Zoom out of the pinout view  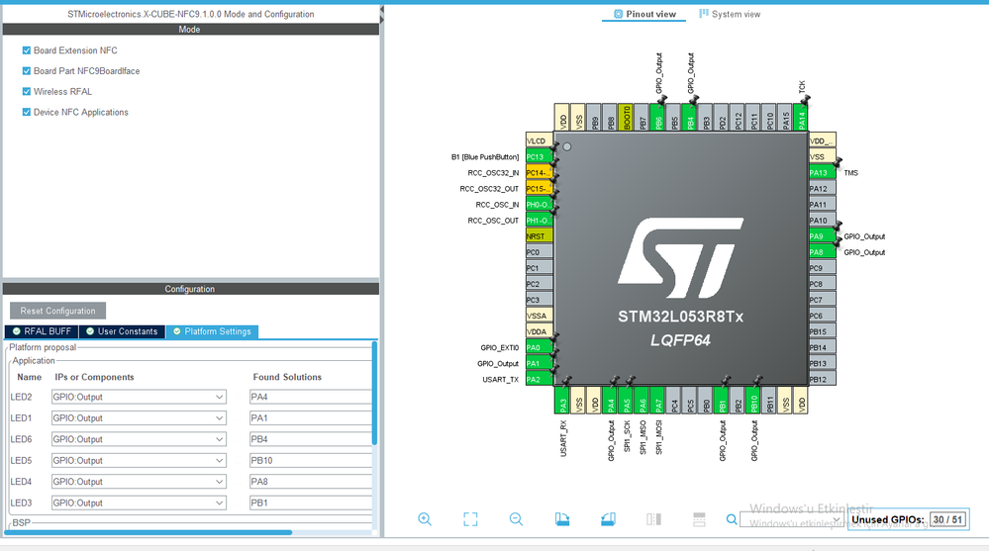pos(516,518)
